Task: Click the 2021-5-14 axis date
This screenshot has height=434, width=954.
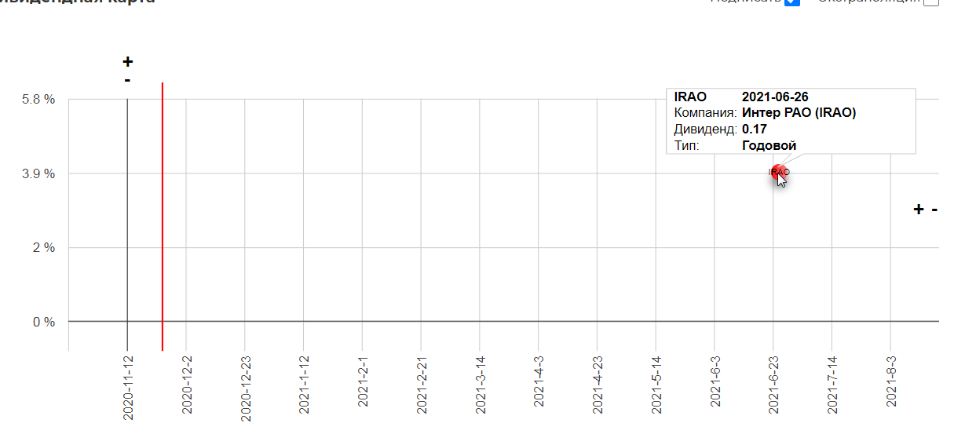Action: [x=656, y=385]
